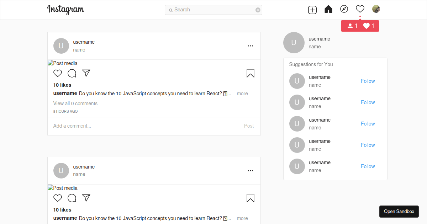Select the Home icon in the navbar
This screenshot has height=224, width=427.
coord(328,10)
